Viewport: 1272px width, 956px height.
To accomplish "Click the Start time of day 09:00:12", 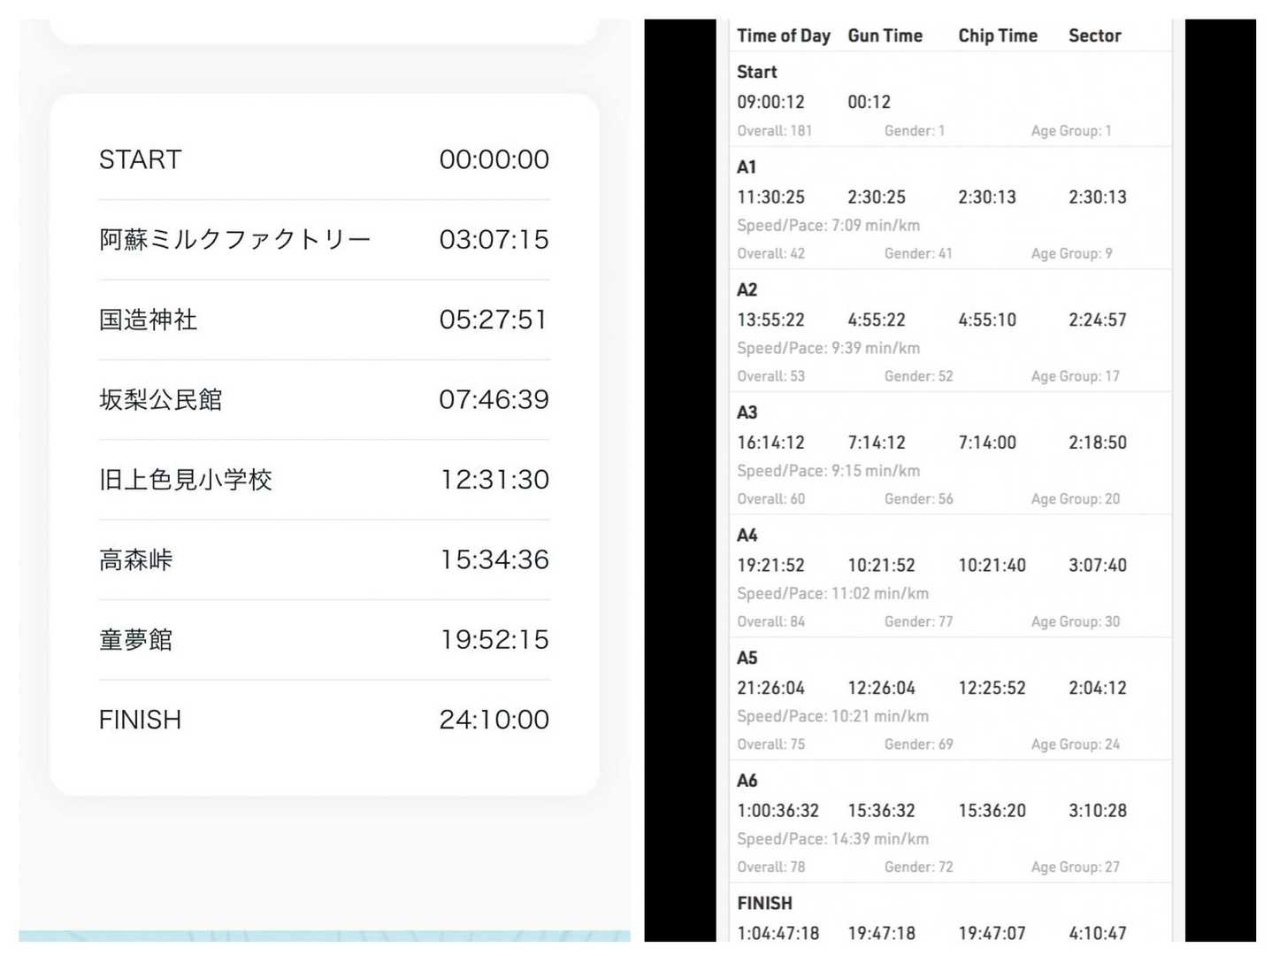I will (x=770, y=103).
